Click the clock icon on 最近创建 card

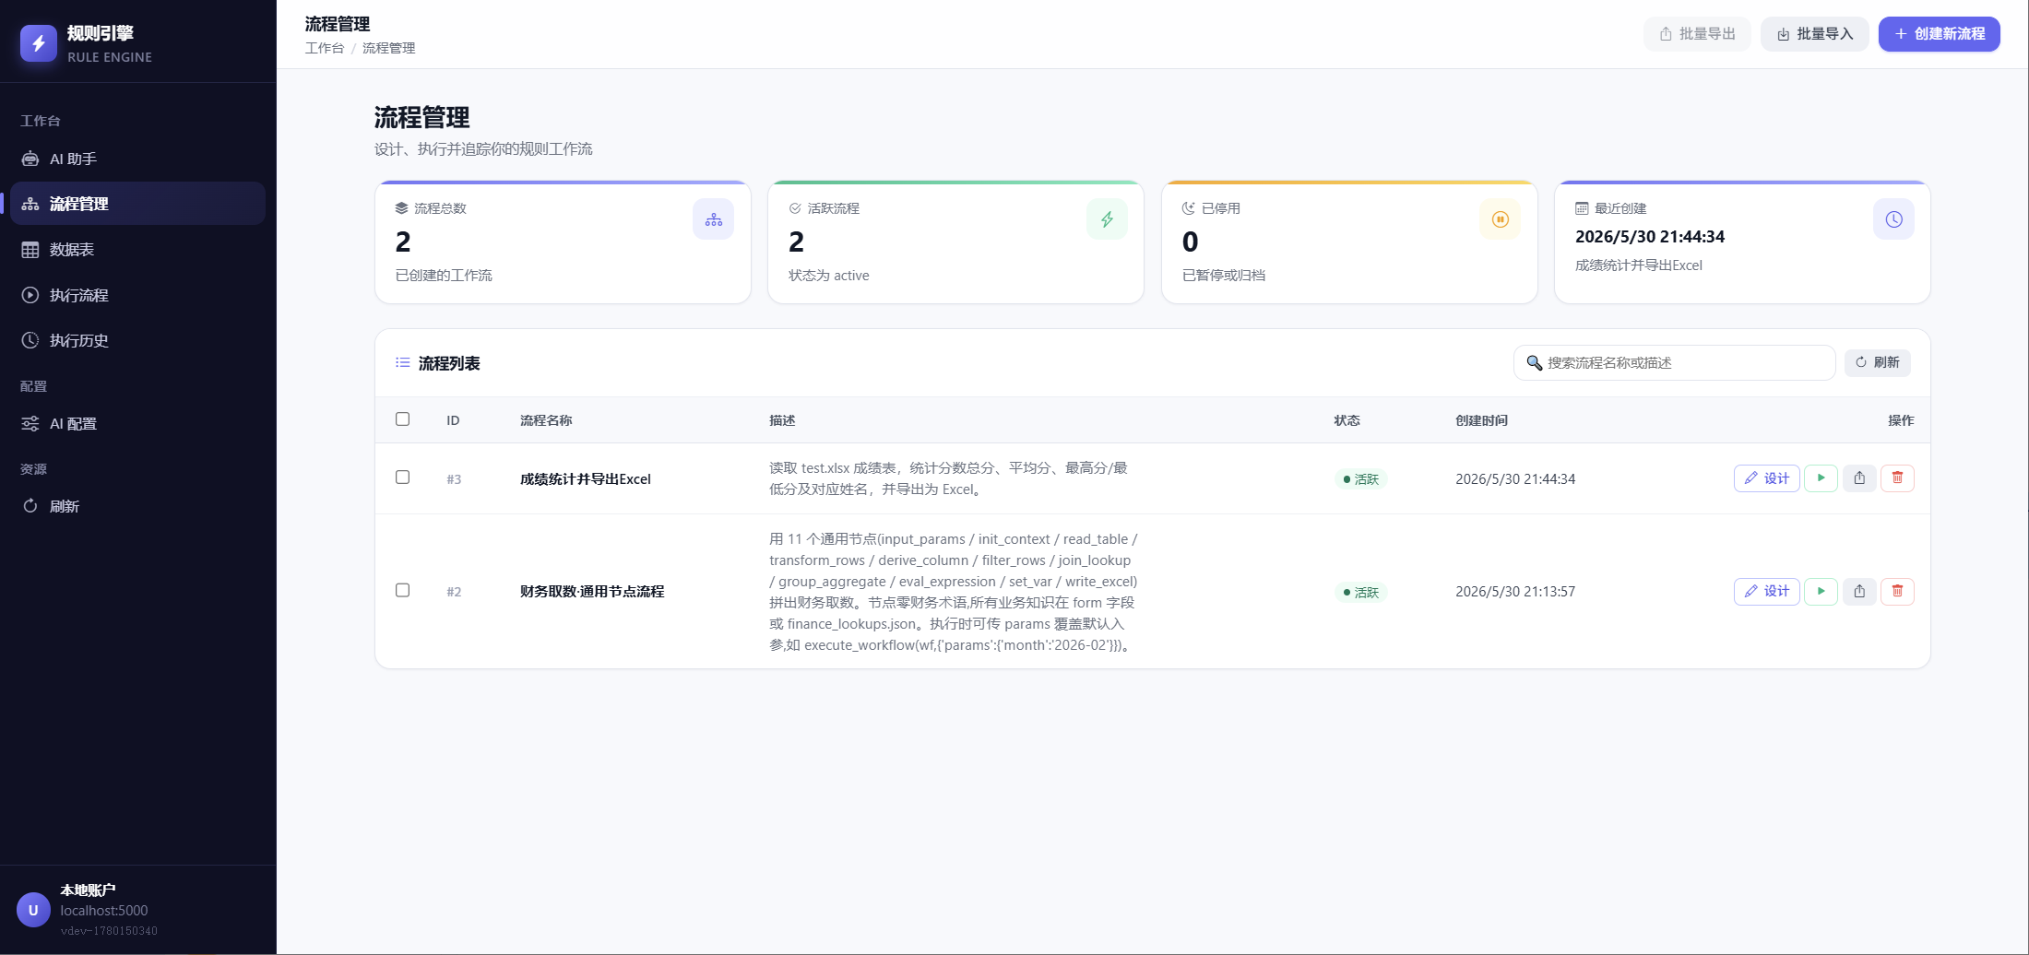[1893, 219]
